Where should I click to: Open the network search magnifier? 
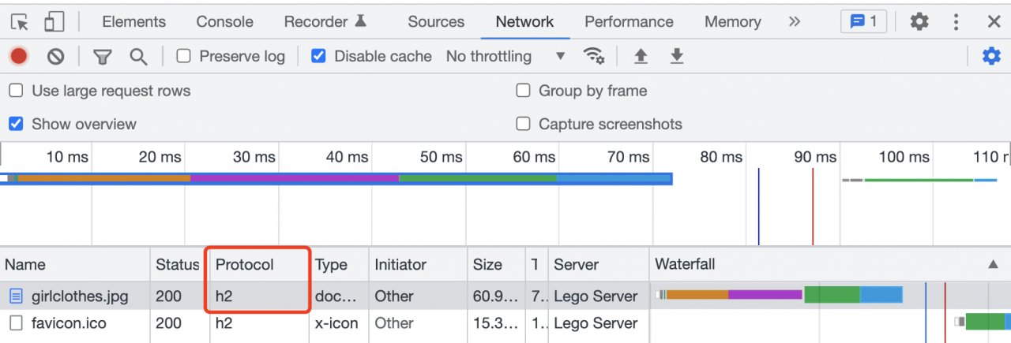139,57
